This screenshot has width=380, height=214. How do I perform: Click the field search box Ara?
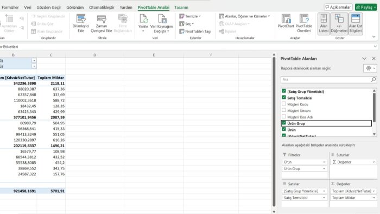click(x=326, y=79)
